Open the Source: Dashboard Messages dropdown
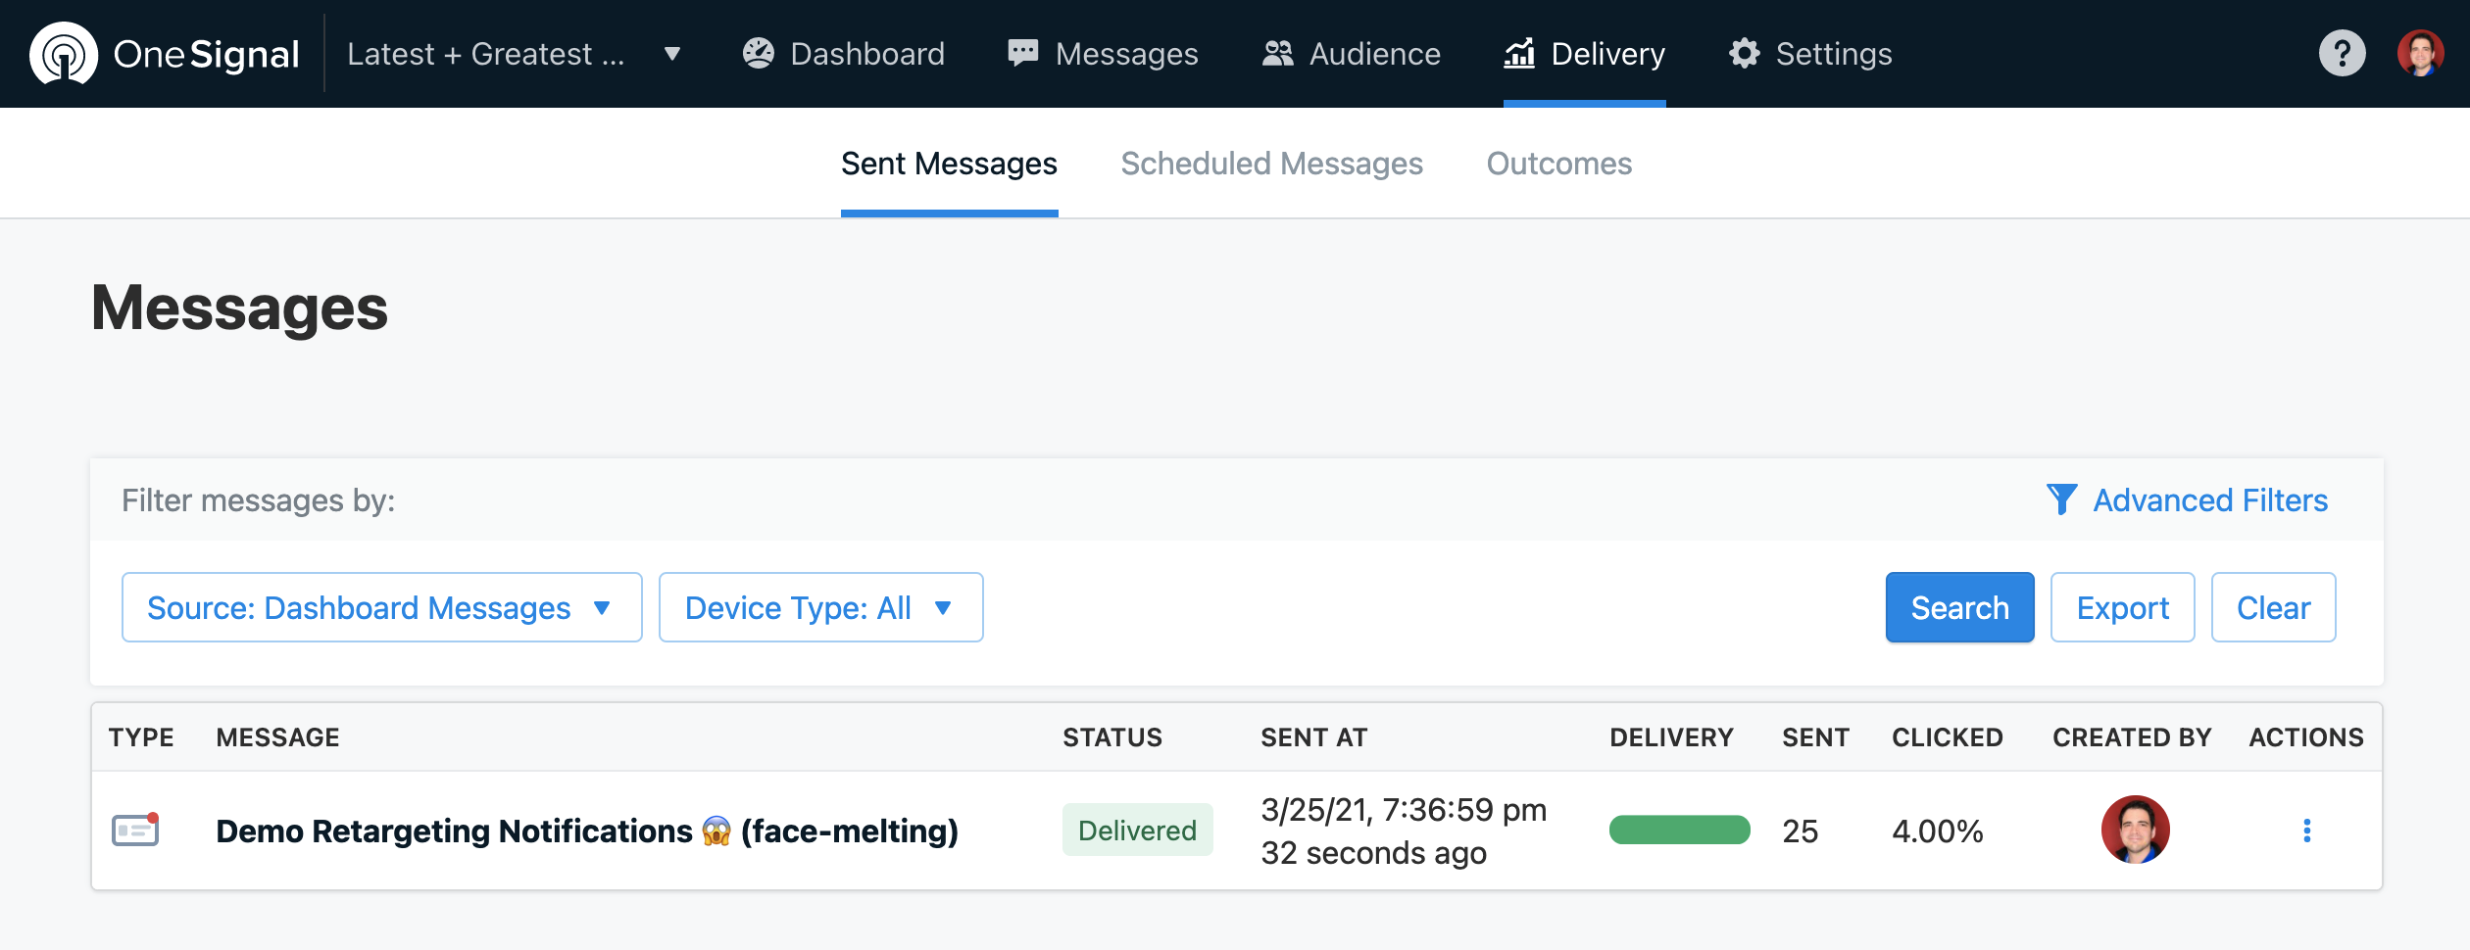Viewport: 2470px width, 950px height. [x=381, y=607]
